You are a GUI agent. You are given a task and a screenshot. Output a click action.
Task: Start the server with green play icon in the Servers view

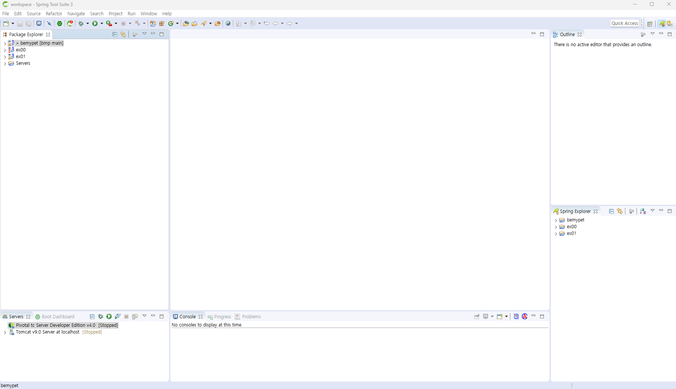click(x=109, y=316)
